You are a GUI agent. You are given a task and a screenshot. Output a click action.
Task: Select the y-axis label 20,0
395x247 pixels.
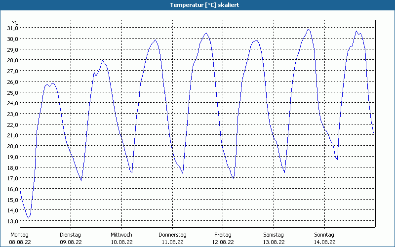click(x=13, y=146)
